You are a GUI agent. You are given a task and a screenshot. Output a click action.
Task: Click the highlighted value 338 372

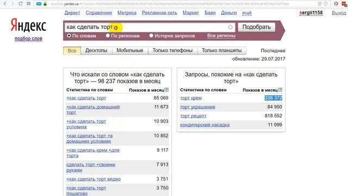point(273,98)
